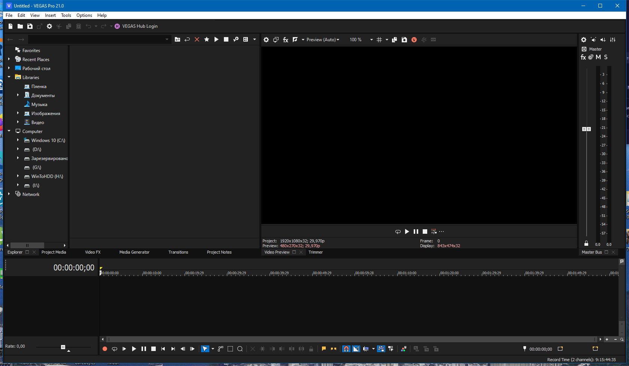The height and width of the screenshot is (366, 629).
Task: Open the Preview (Auto) quality dropdown
Action: click(x=323, y=40)
